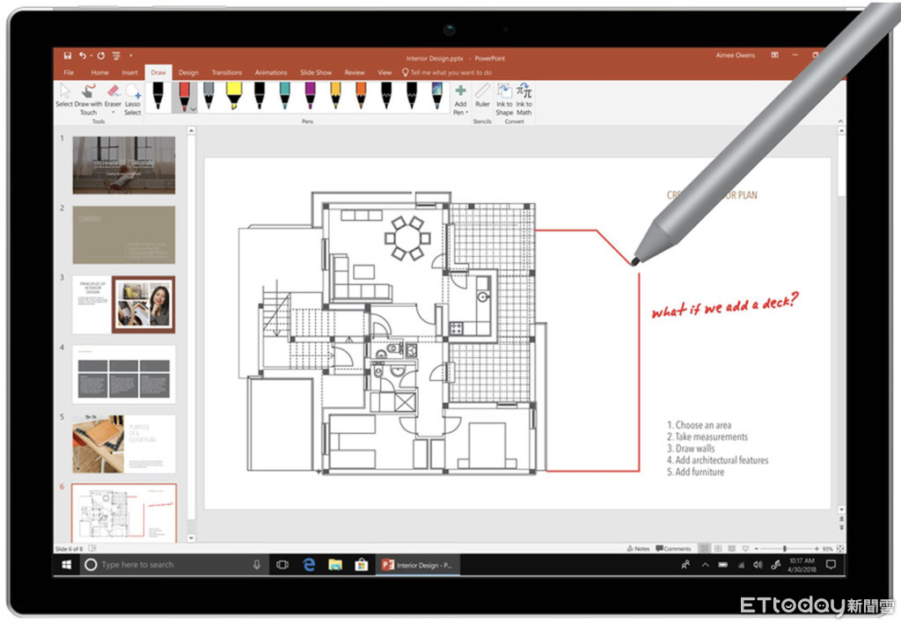Switch to the Insert tab

(130, 72)
